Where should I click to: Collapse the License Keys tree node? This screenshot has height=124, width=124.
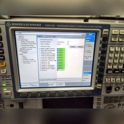point(18,40)
